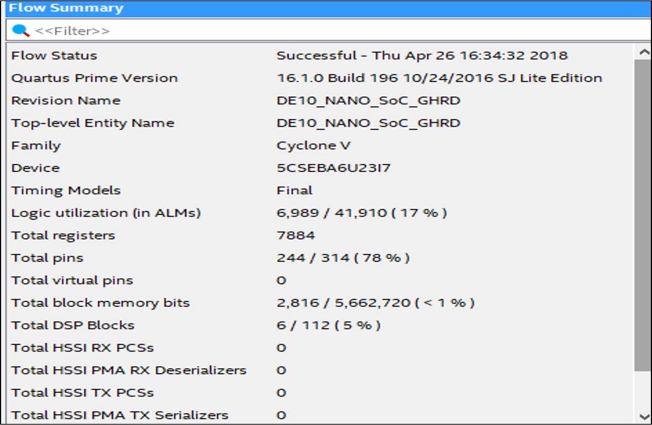The image size is (652, 425).
Task: Click scrollbar up arrow
Action: click(x=643, y=52)
